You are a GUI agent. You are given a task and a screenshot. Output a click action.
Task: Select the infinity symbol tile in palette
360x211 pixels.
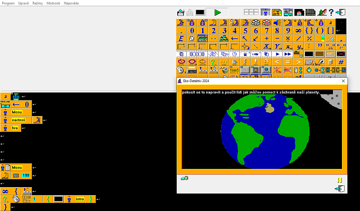[x=298, y=31]
